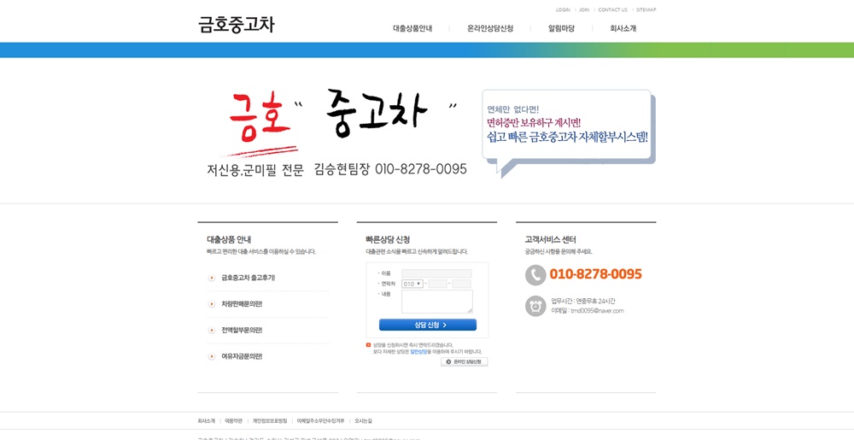Click the 금호중고차 logo in the header
Screen dimensions: 854x440
237,25
